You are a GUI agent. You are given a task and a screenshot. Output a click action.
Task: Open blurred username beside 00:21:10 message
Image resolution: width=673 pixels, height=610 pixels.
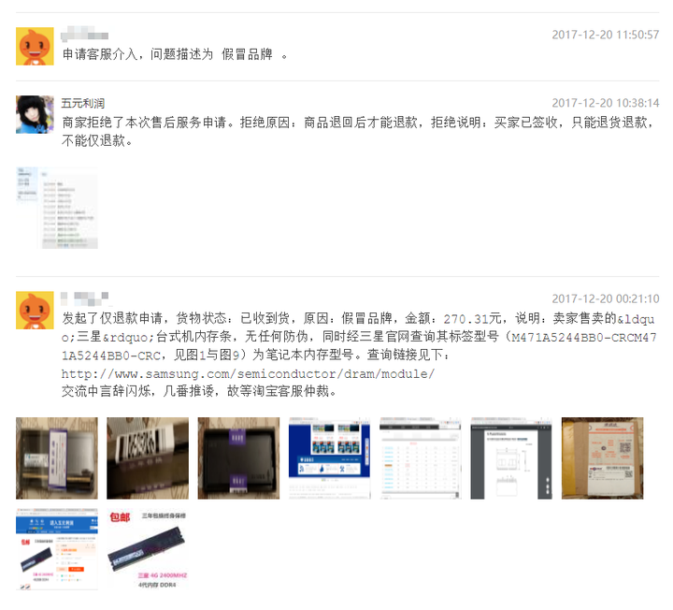click(84, 298)
